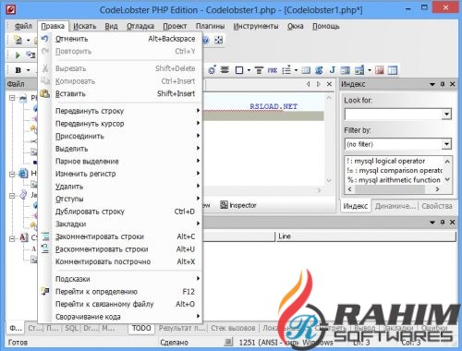Switch to the Динамиче... tab
462x351 pixels.
[395, 206]
